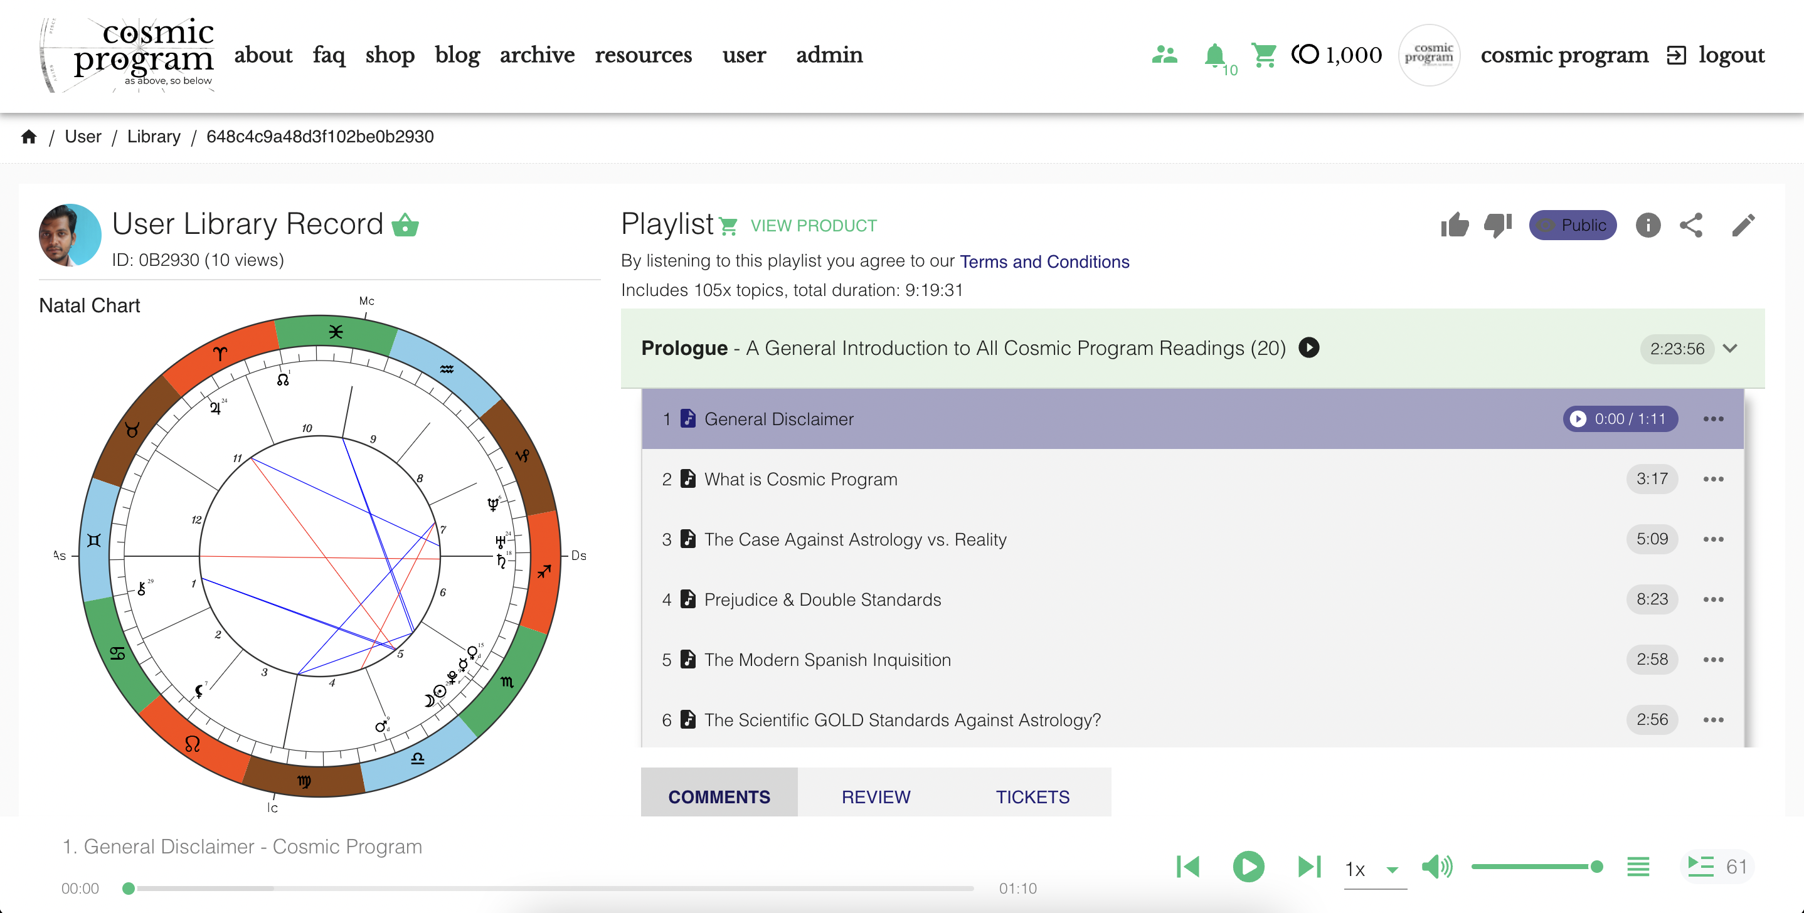Open the Terms and Conditions link
Screen dimensions: 1804x913
click(x=1044, y=262)
